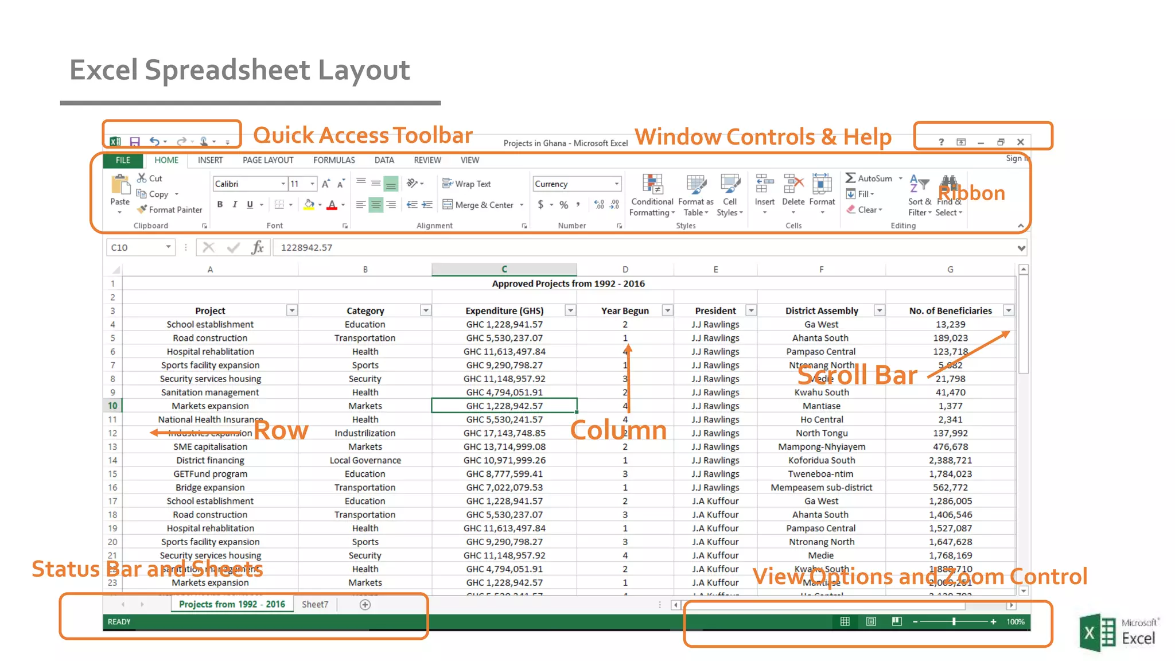Switch to Page Layout view icon

[x=871, y=621]
